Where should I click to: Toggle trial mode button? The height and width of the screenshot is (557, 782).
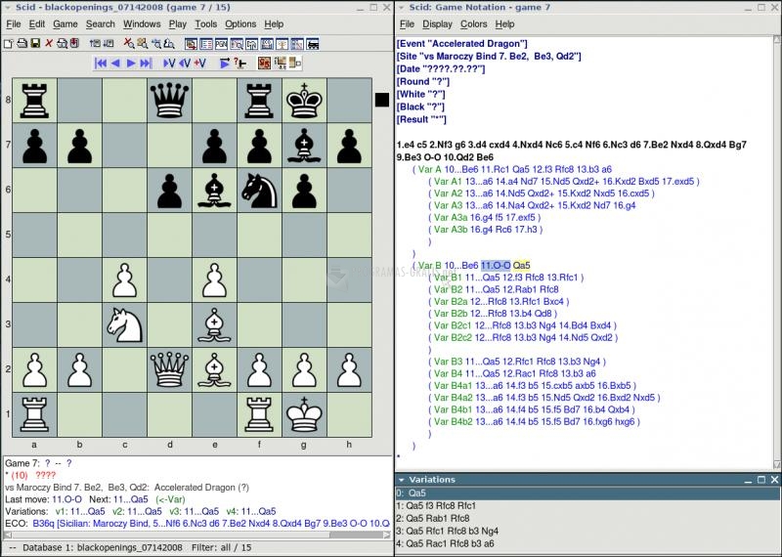pos(239,64)
